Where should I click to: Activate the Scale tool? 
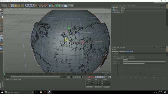tap(16, 6)
